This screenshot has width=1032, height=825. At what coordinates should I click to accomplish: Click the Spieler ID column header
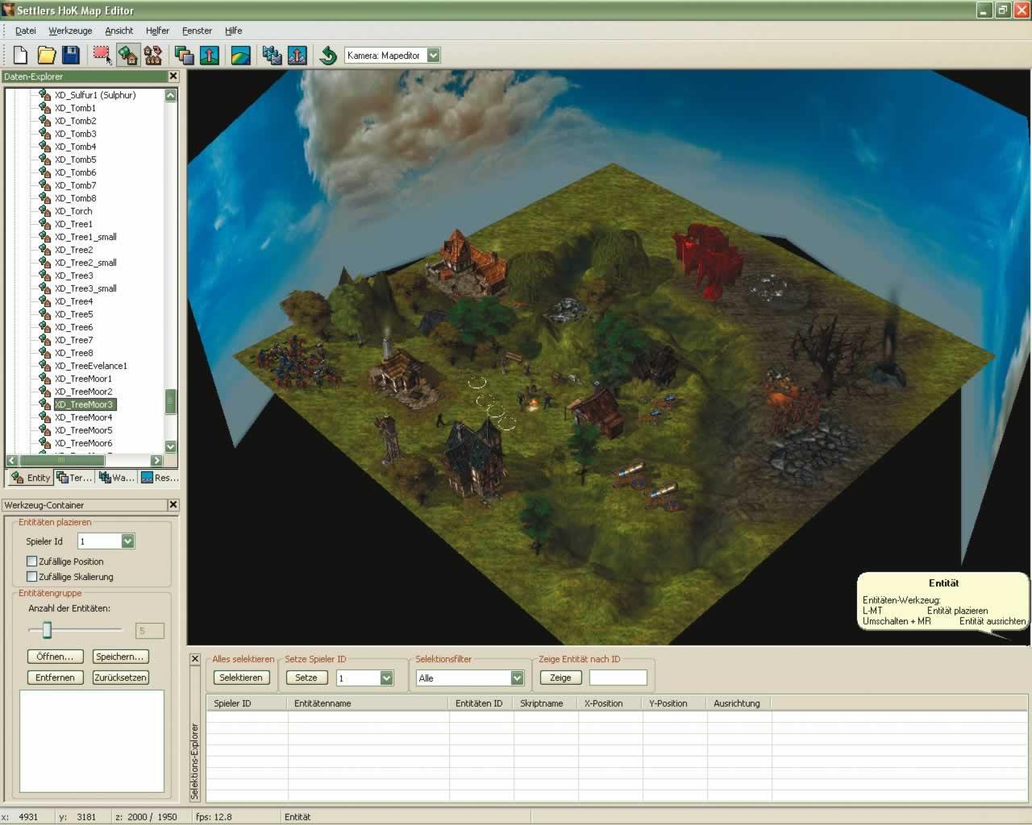pos(247,703)
